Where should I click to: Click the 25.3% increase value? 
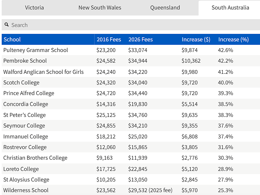226,190
